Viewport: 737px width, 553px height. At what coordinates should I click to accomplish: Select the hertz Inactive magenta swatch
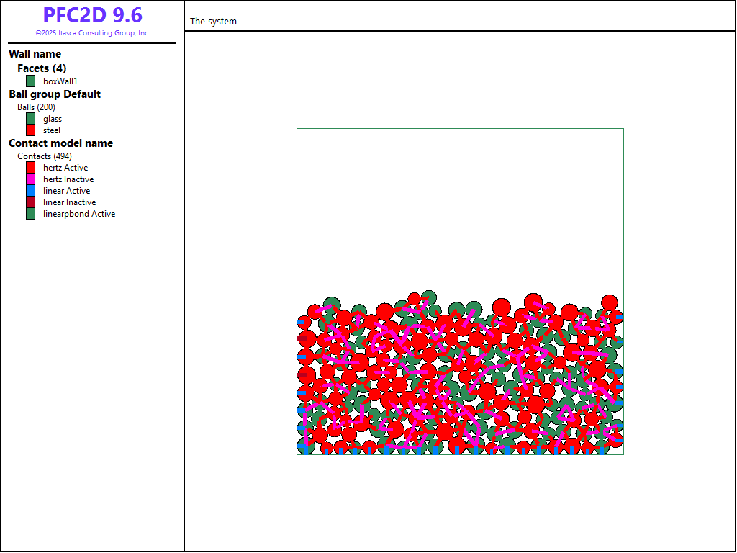coord(31,179)
